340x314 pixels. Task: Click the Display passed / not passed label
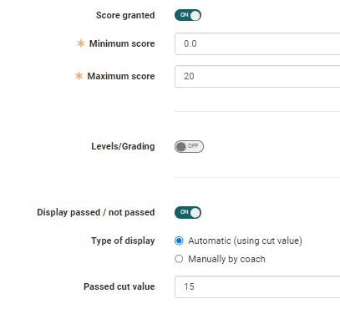[x=96, y=212]
